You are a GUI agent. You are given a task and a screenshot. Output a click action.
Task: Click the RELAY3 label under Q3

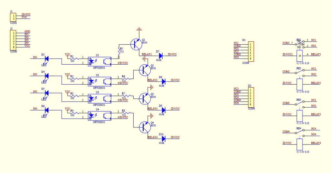coord(153,109)
